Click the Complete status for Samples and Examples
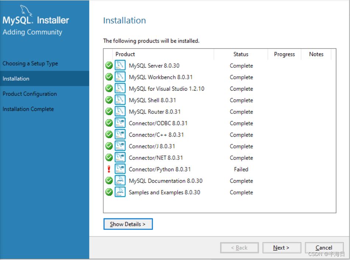The width and height of the screenshot is (350, 260). click(x=241, y=193)
